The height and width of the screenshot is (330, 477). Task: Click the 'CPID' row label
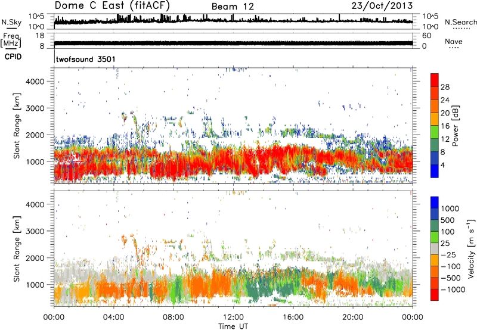[13, 57]
